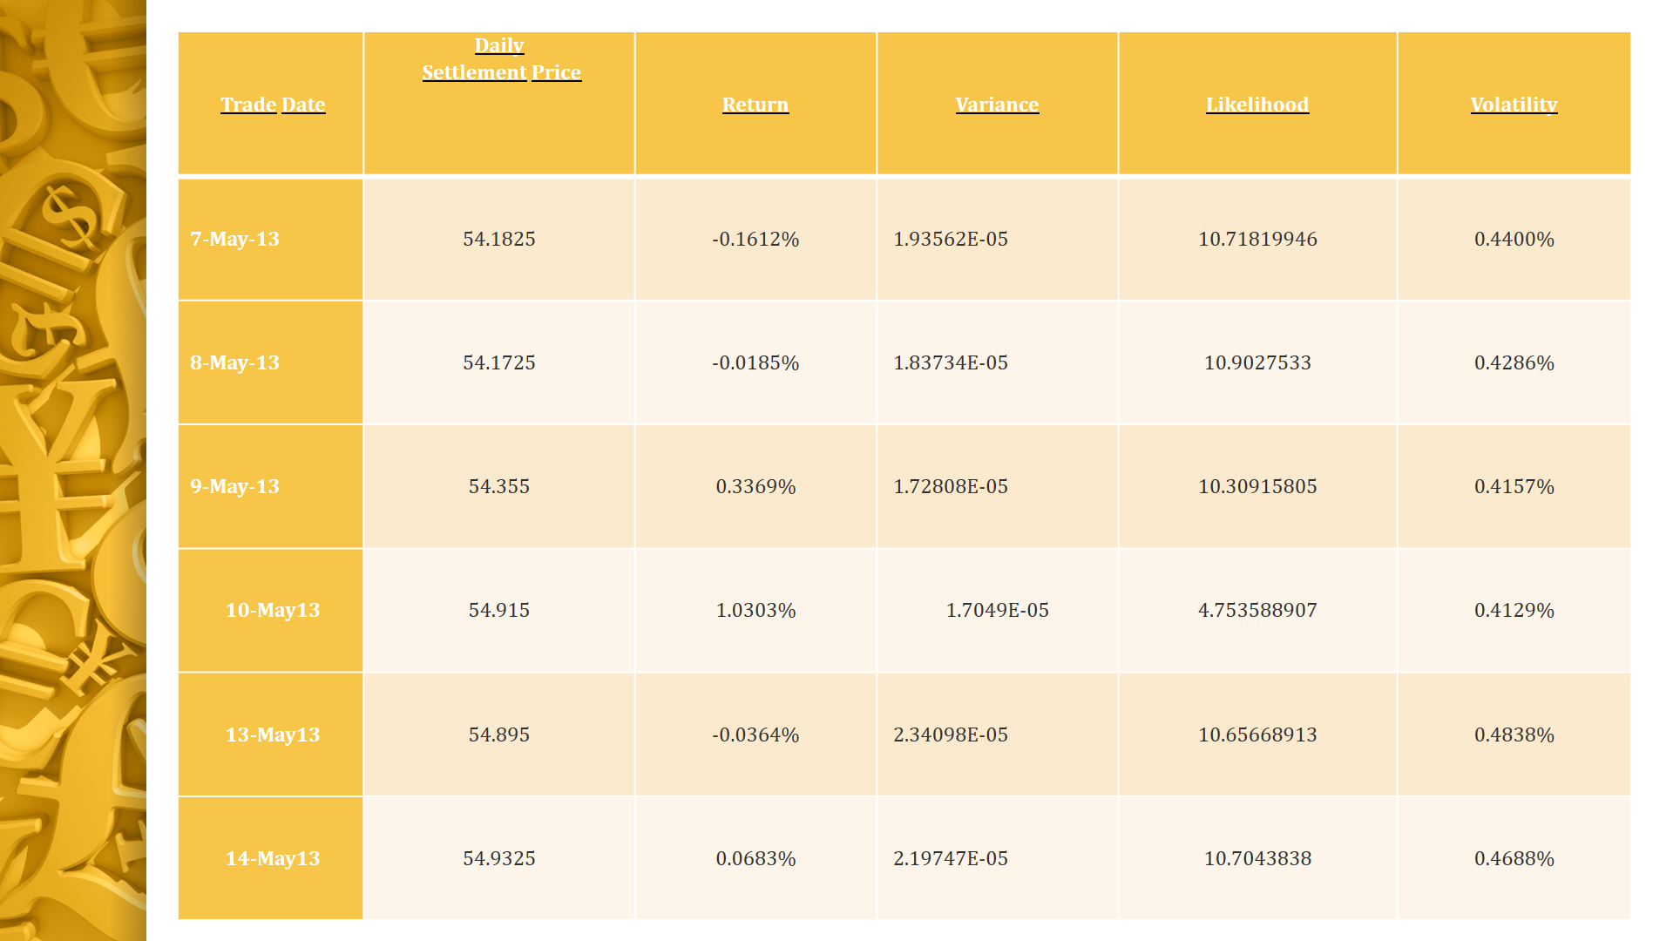Viewport: 1673px width, 941px height.
Task: Click the Trade Date column header
Action: tap(273, 105)
